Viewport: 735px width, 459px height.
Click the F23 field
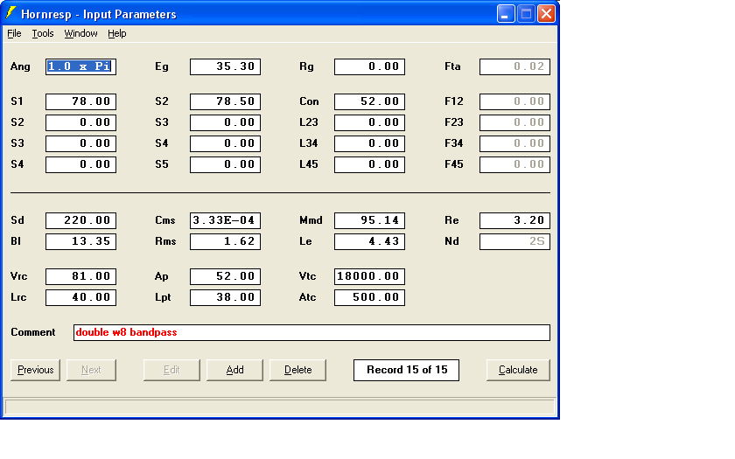[514, 122]
